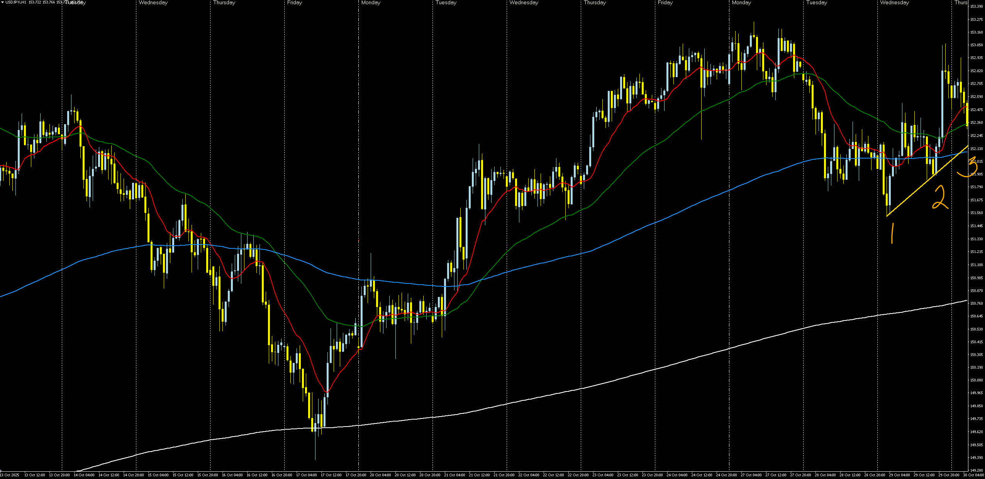Click the first Monday day label

371,3
